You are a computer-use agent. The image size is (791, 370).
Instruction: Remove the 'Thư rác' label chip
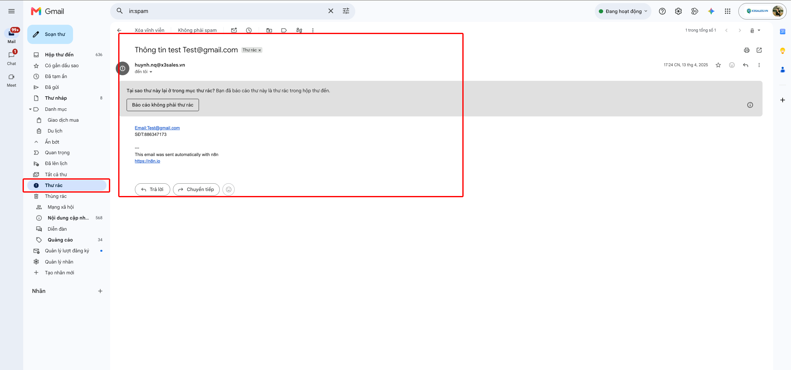pos(260,50)
